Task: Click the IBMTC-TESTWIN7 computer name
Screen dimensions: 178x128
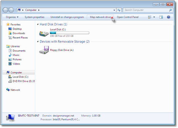Action: (x=29, y=115)
